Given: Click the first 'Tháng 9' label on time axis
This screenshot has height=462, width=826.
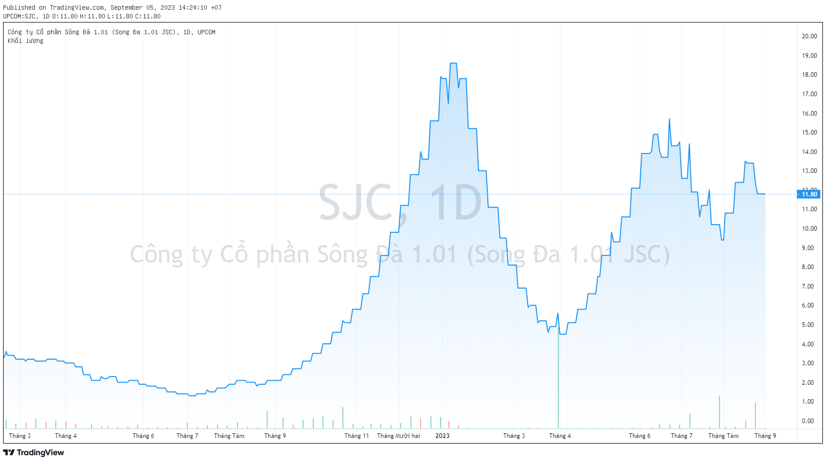Looking at the screenshot, I should 275,436.
